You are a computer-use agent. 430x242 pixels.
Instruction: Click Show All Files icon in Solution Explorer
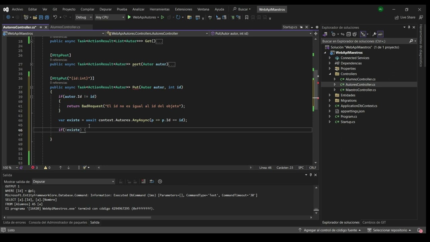click(354, 34)
